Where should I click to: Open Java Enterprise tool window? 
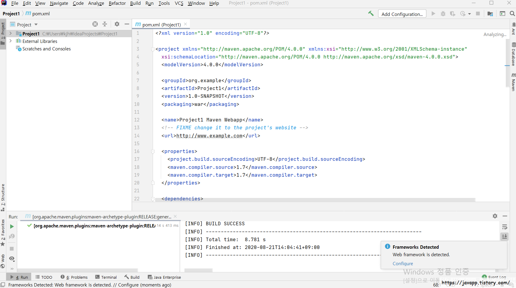coord(164,277)
